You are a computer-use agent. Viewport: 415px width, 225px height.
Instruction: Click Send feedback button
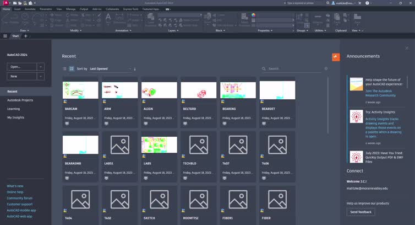361,212
